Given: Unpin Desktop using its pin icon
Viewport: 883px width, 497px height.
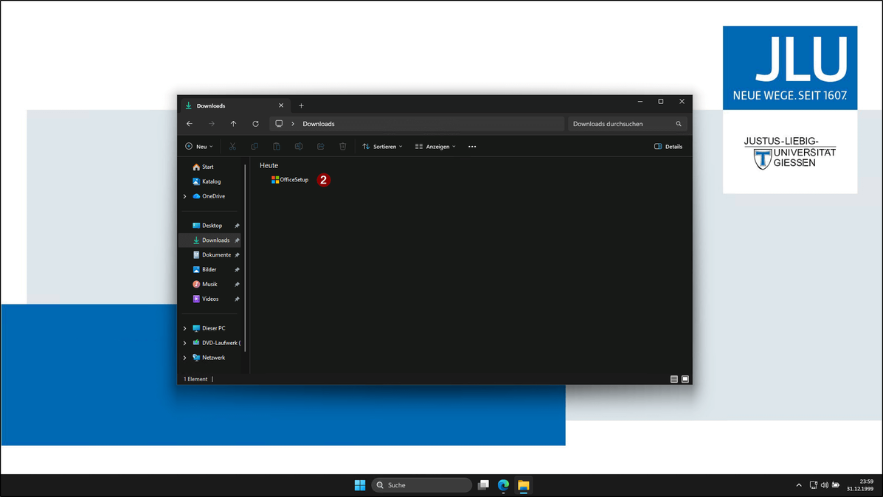Looking at the screenshot, I should coord(237,226).
